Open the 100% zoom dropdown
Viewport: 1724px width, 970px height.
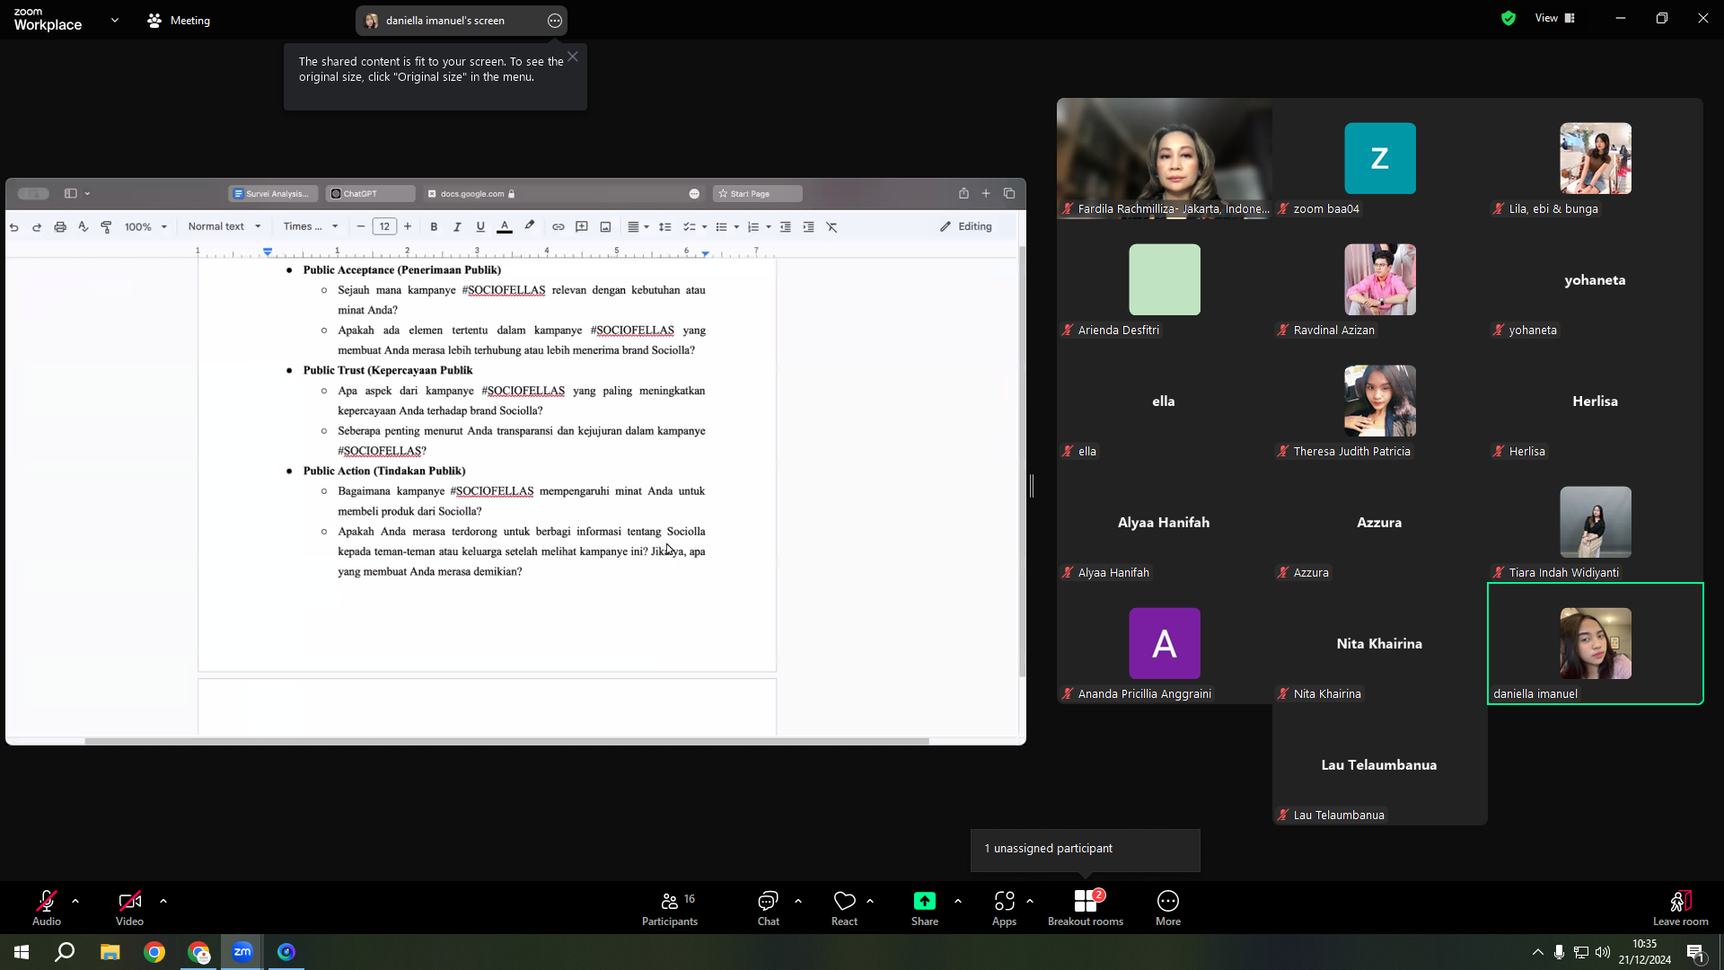(145, 227)
